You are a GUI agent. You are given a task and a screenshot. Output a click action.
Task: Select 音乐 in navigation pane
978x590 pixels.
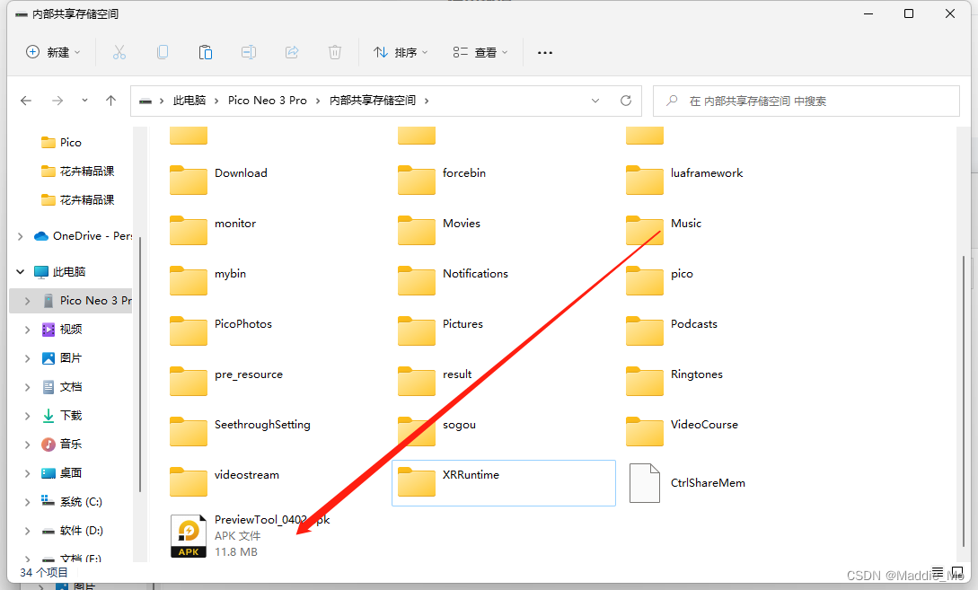(70, 444)
